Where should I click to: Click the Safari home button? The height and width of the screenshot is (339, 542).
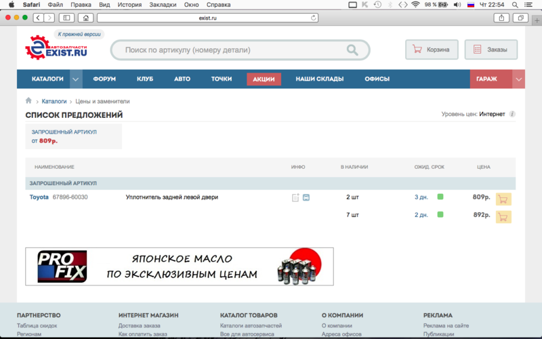click(86, 18)
